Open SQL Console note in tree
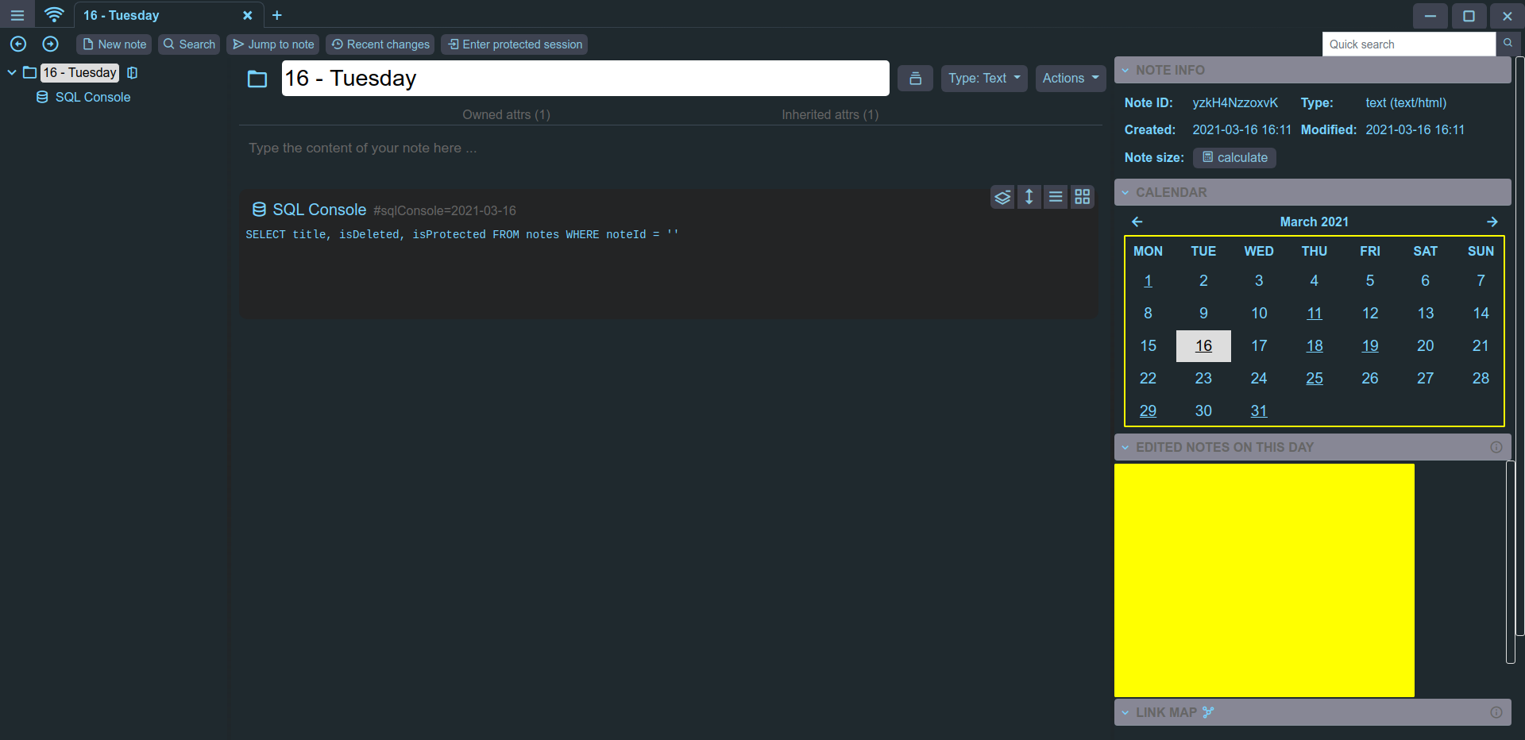 pyautogui.click(x=93, y=97)
